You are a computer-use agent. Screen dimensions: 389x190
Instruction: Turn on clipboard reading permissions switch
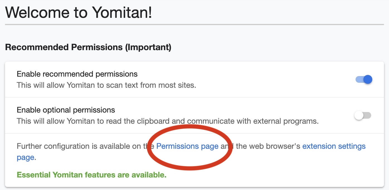[x=363, y=115]
